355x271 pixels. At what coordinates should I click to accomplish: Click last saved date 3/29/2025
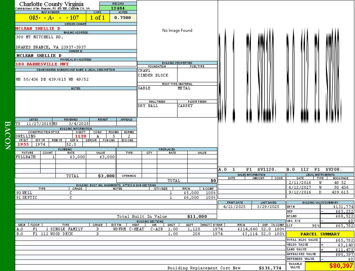tap(268, 207)
